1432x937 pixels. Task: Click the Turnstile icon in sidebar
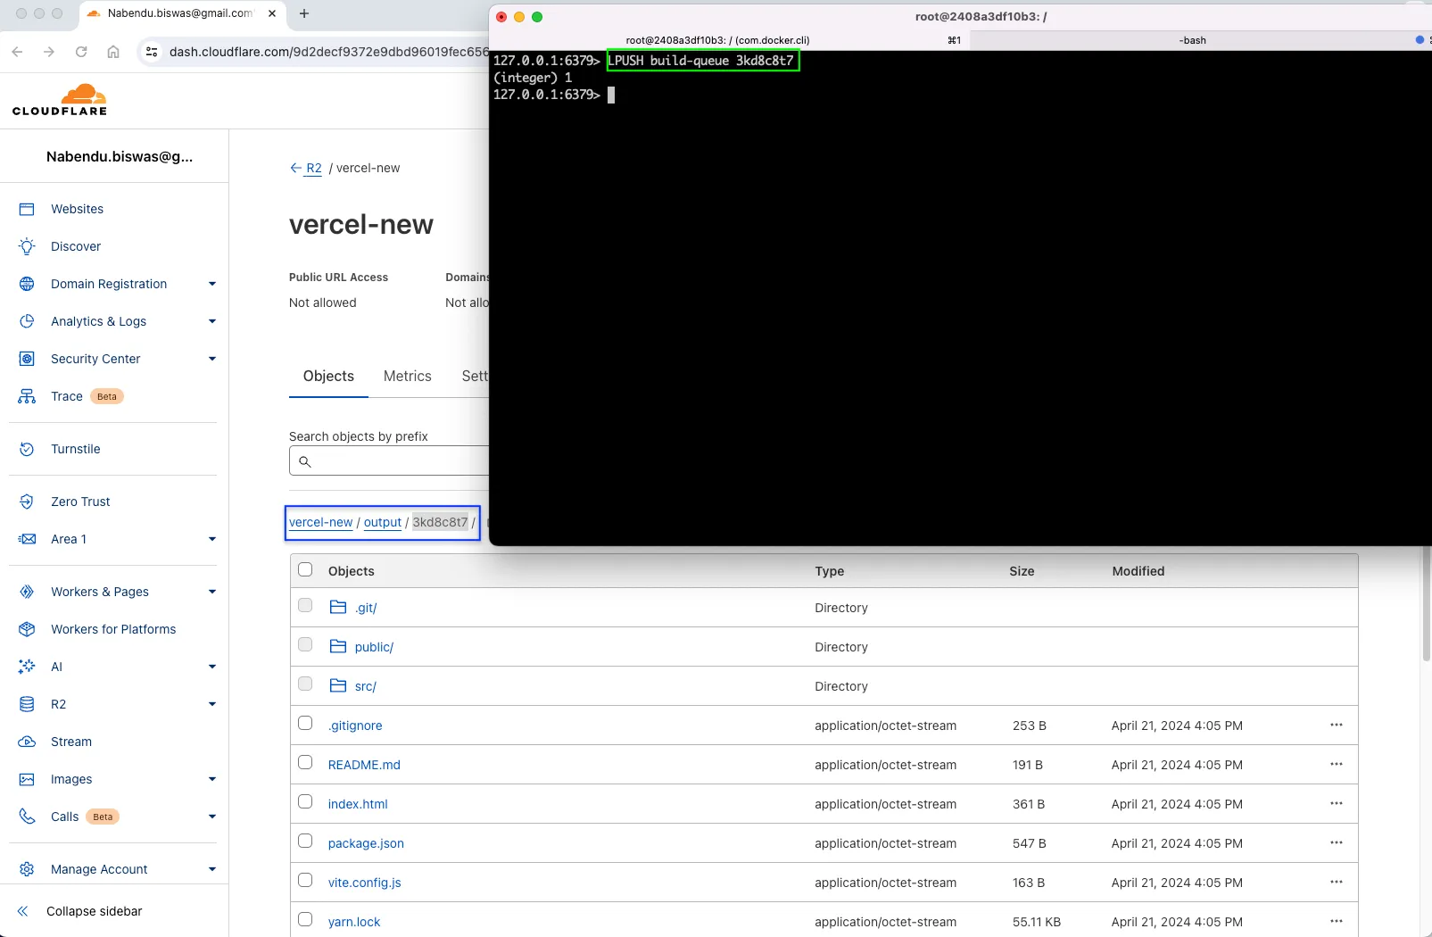click(27, 449)
